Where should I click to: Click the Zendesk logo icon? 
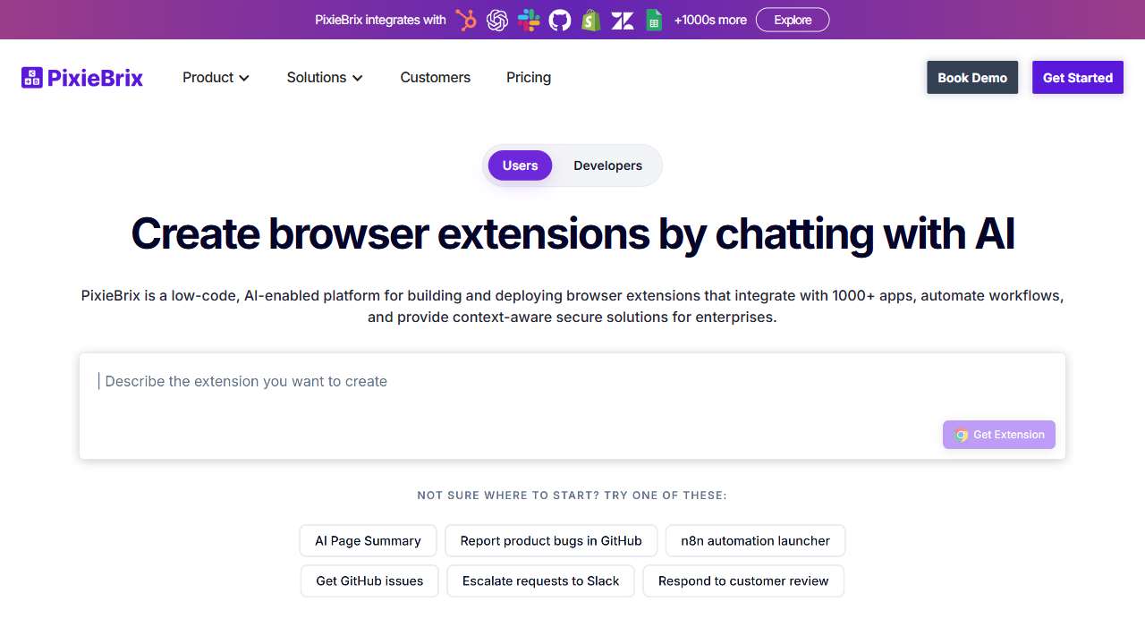[x=623, y=20]
